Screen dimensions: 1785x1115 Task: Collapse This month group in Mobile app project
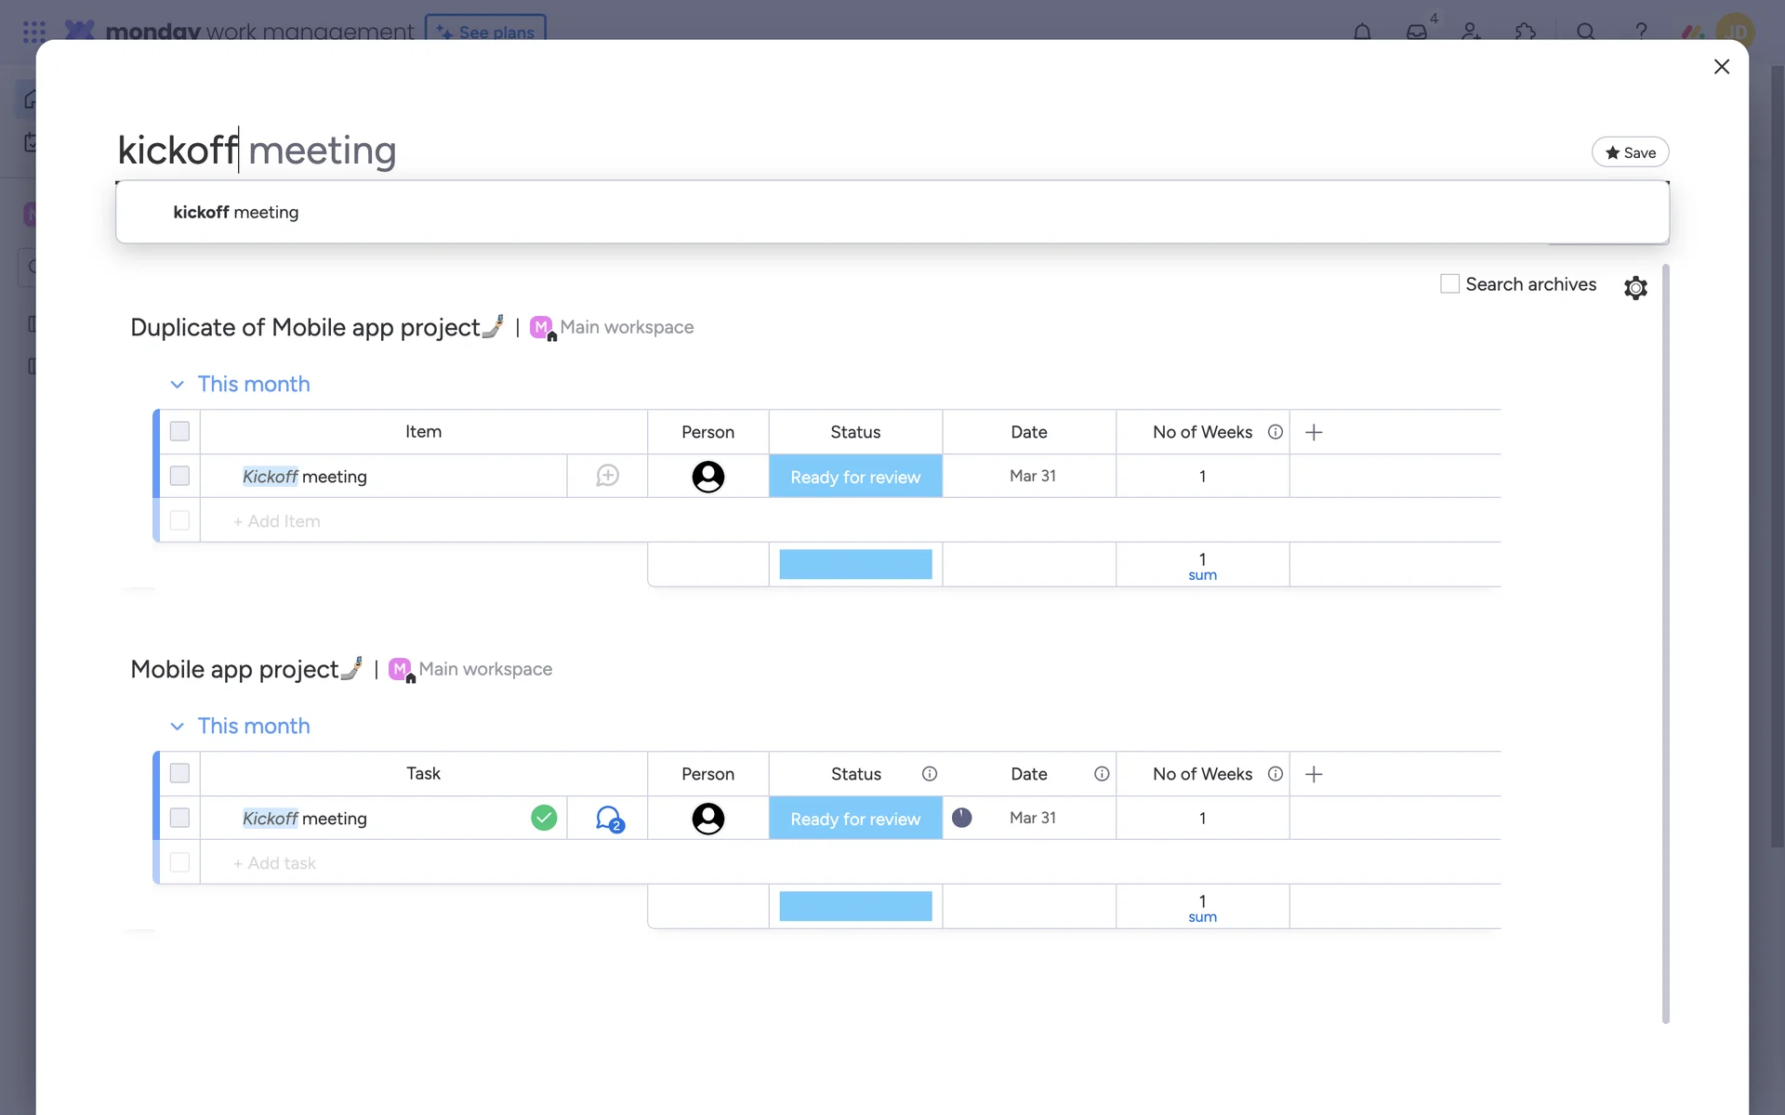[177, 727]
